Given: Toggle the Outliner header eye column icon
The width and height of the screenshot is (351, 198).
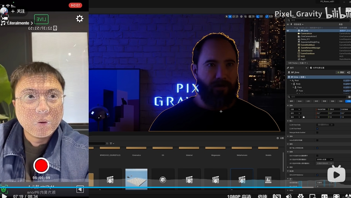Looking at the screenshot, I should click(x=288, y=24).
